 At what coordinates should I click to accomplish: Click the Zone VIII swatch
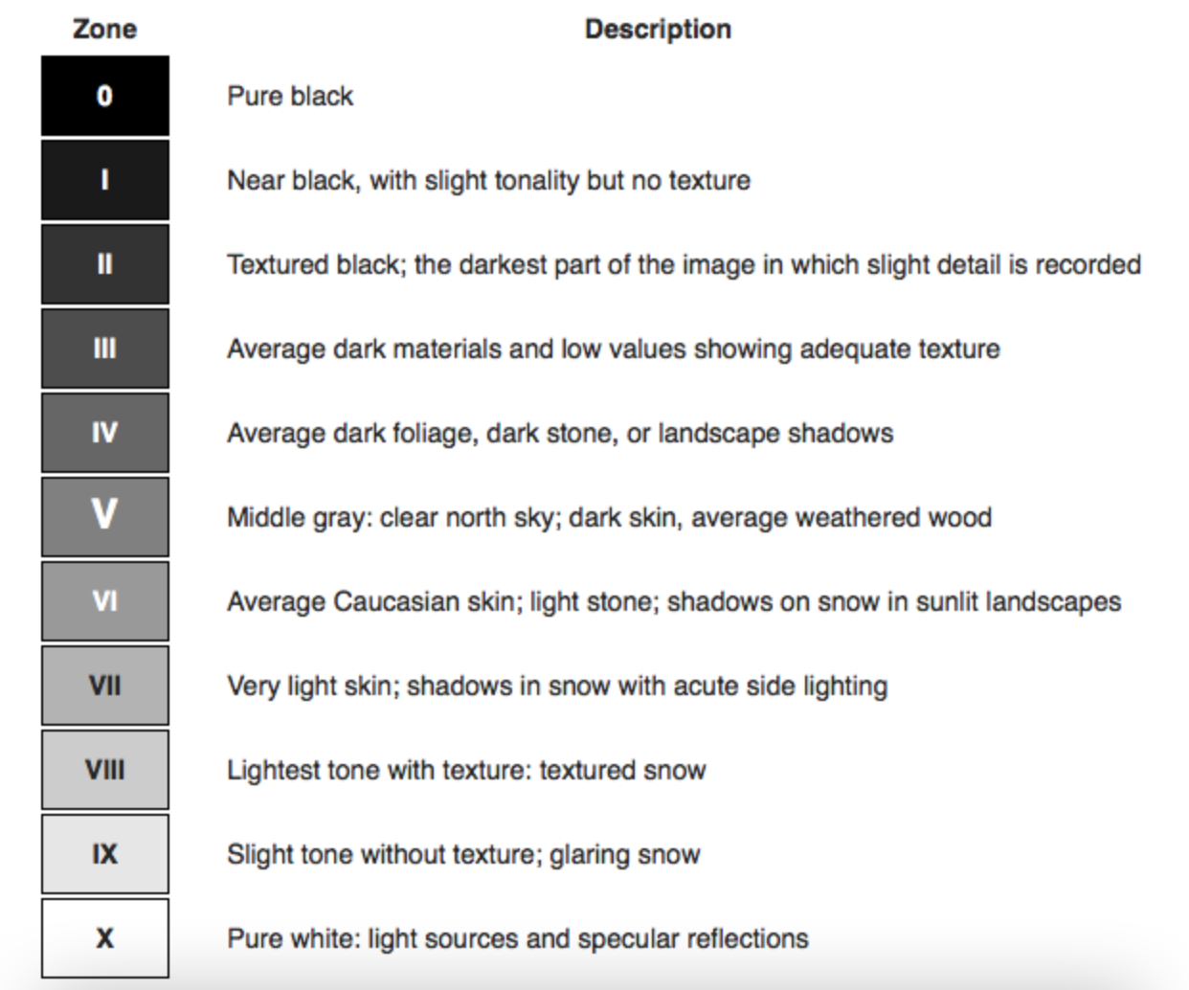tap(105, 770)
